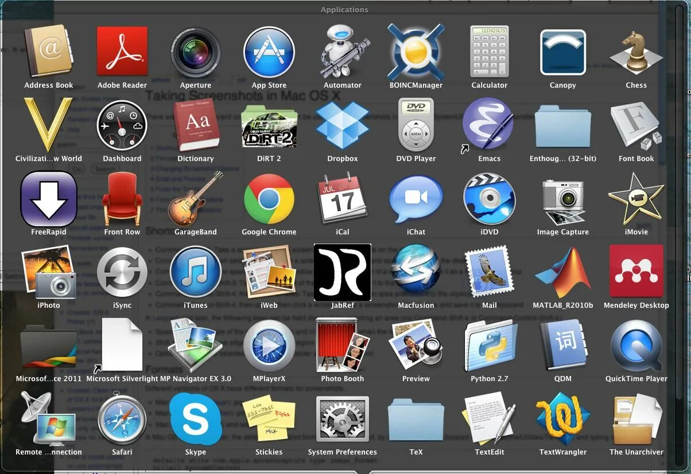Launch the DiRT 2 game
691x474 pixels.
click(x=269, y=126)
